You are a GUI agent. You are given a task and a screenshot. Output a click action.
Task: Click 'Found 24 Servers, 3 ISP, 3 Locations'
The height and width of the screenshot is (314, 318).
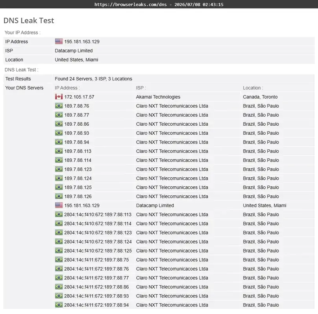(x=94, y=79)
